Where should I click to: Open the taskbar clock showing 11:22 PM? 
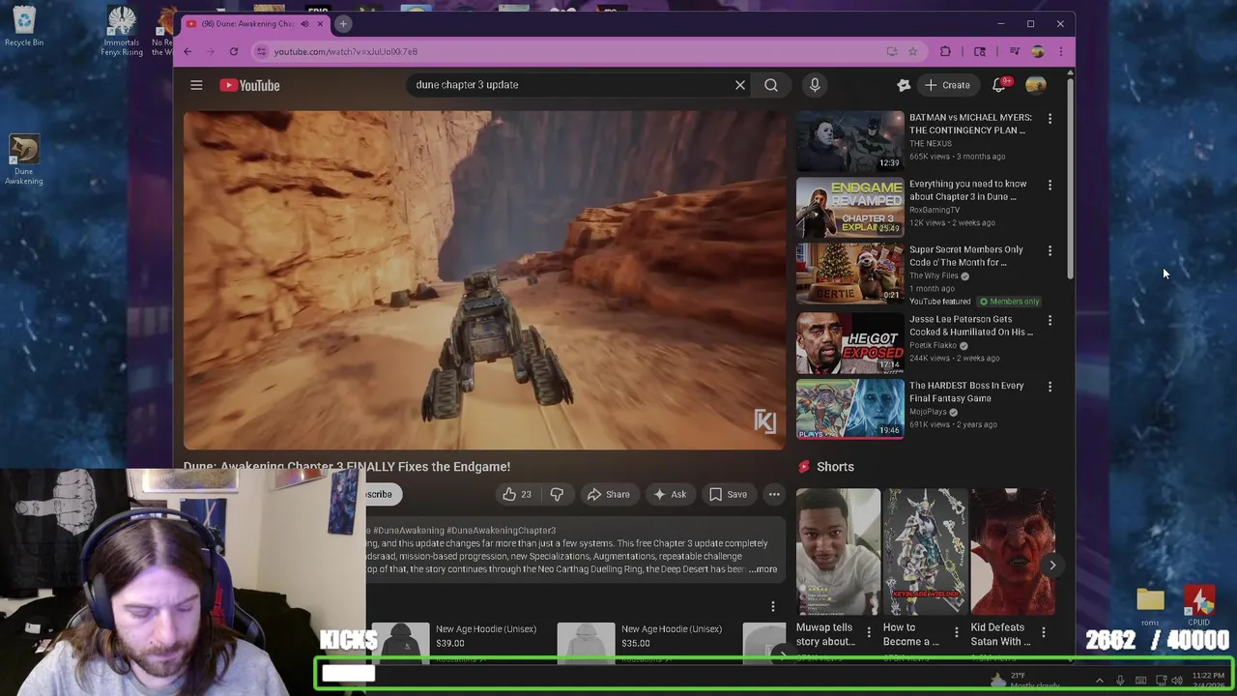click(x=1208, y=681)
